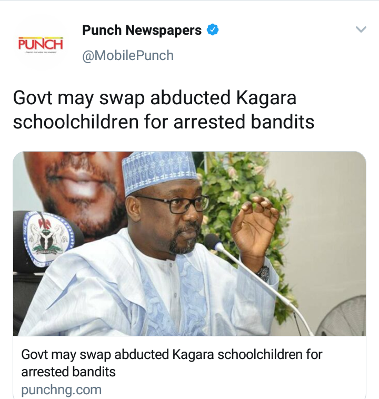379x399 pixels.
Task: Click the wristwatch on the speaker's arm
Action: (263, 274)
